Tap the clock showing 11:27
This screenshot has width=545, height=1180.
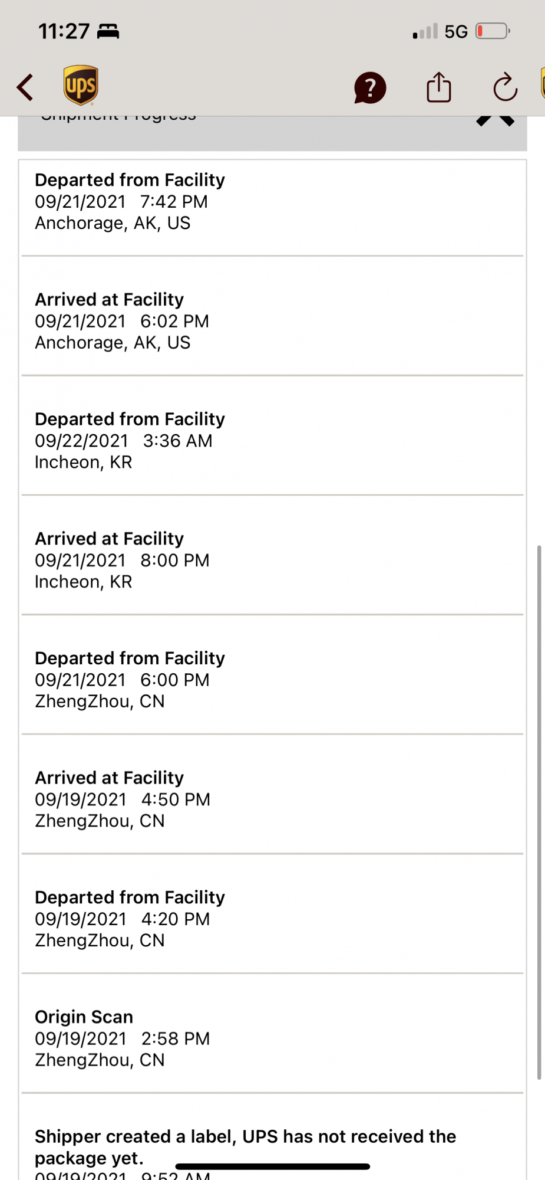[x=64, y=31]
